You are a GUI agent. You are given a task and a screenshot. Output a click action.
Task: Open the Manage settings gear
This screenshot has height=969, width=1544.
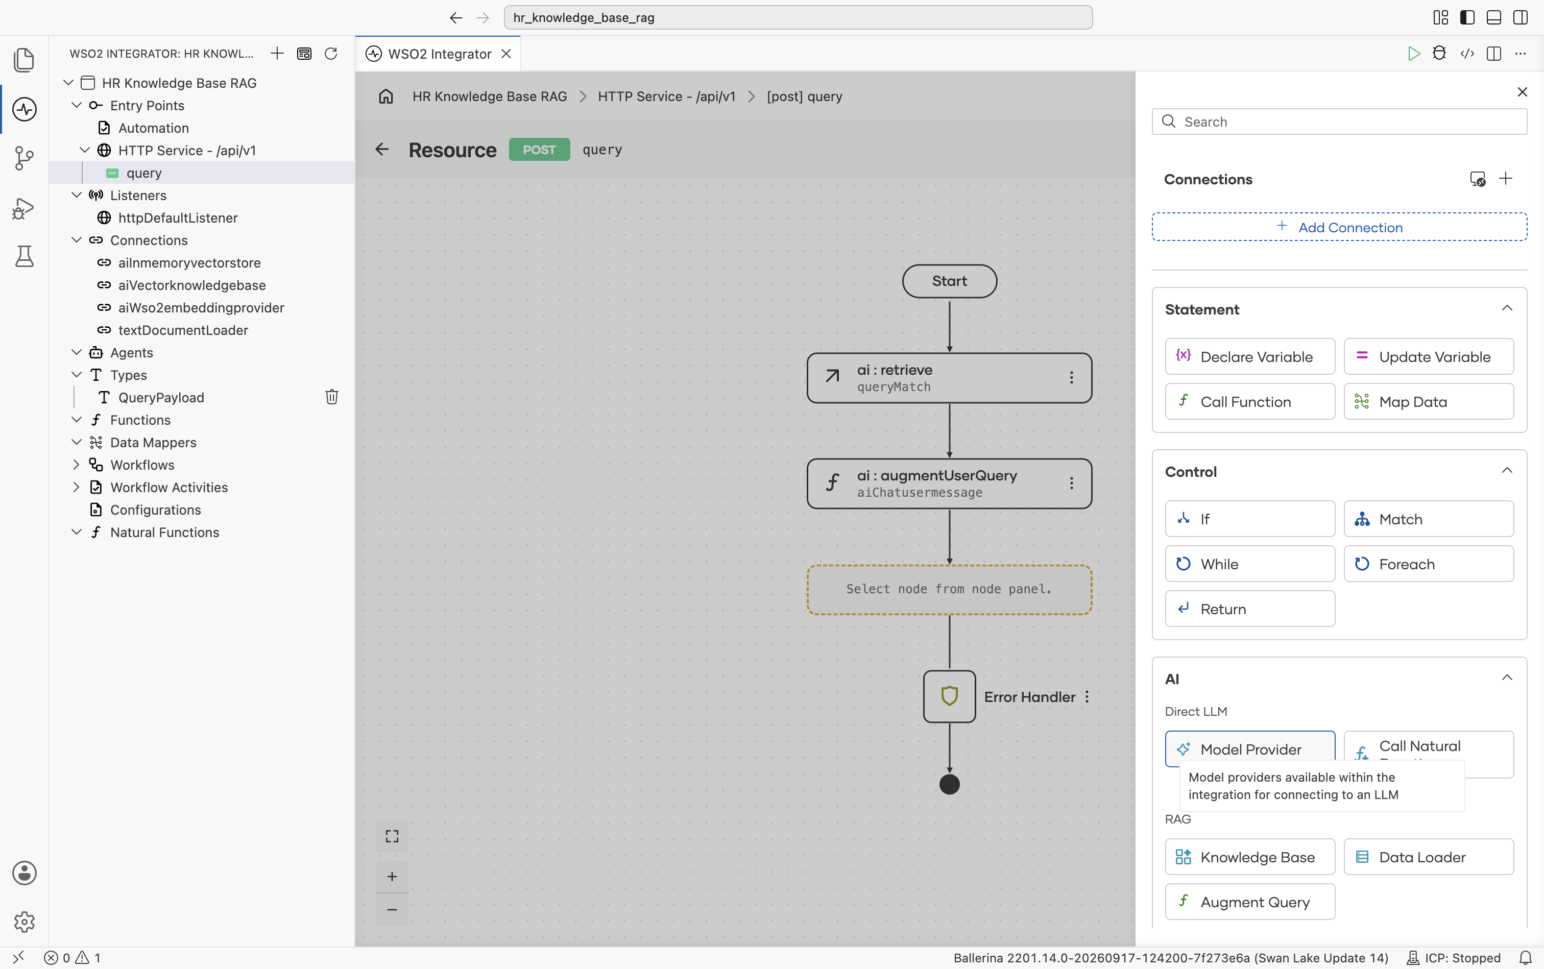tap(23, 922)
